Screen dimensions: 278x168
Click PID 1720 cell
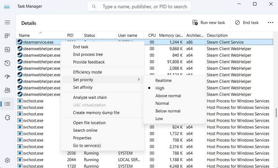click(x=71, y=166)
